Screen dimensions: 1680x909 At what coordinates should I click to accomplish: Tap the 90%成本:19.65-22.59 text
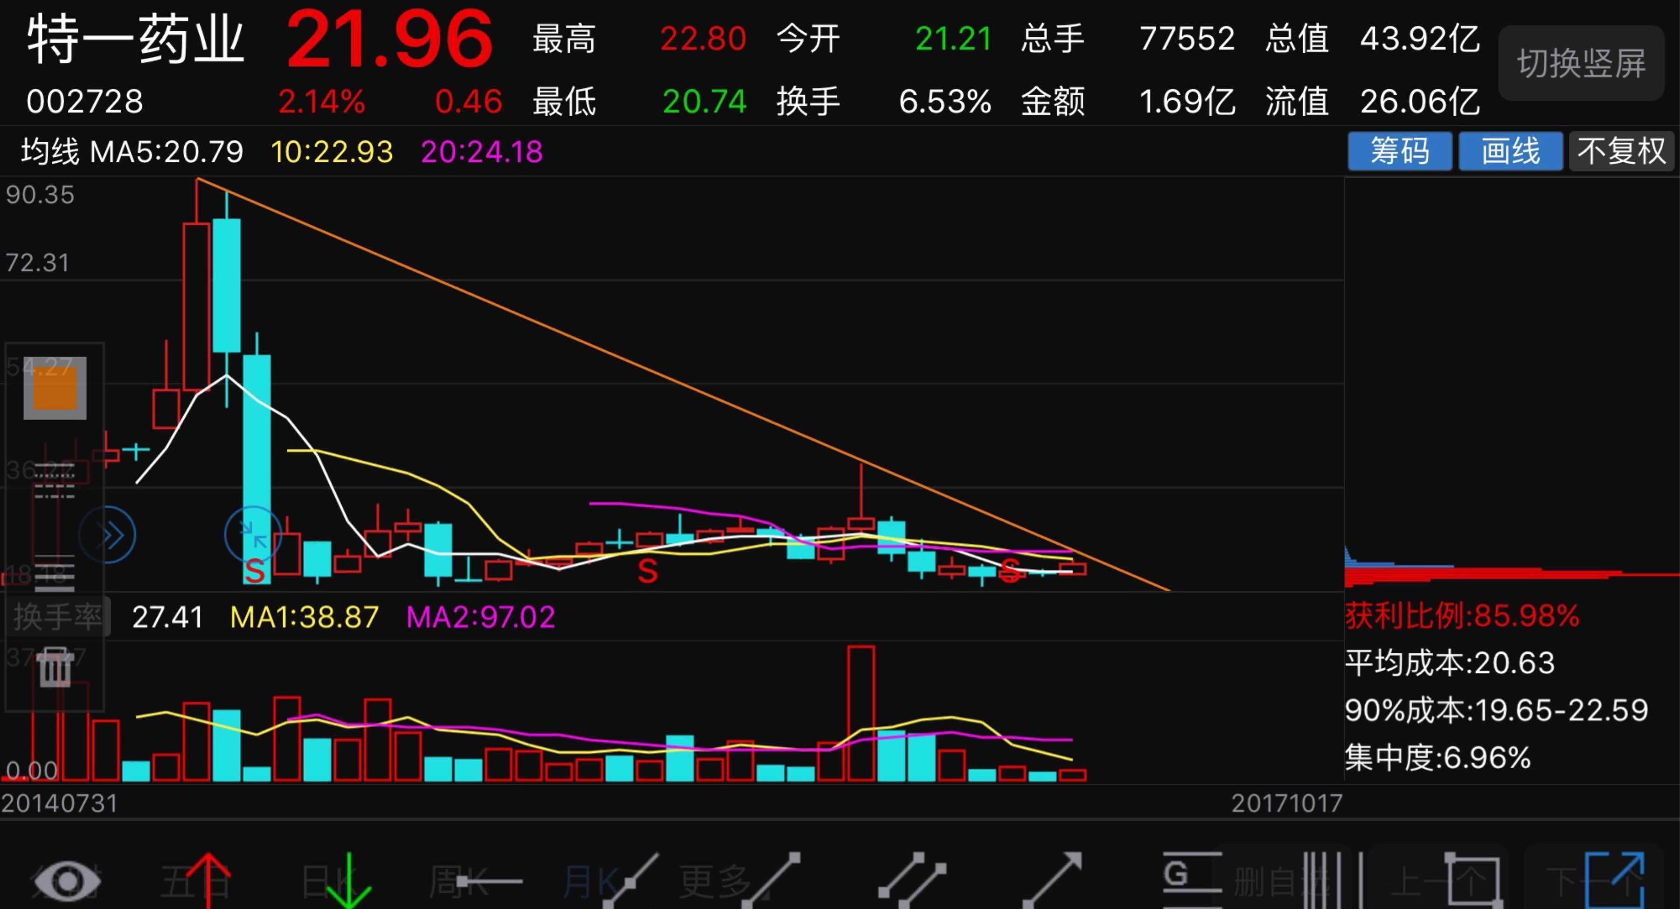pos(1497,710)
